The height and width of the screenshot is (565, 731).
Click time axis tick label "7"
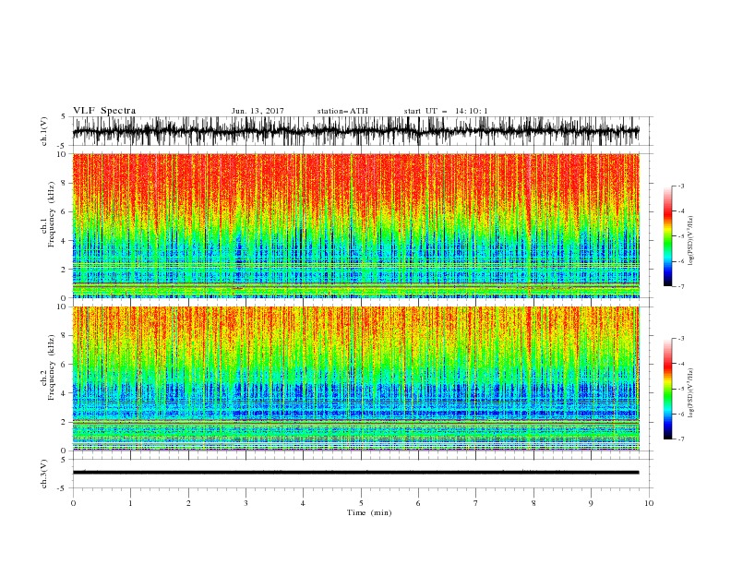476,503
